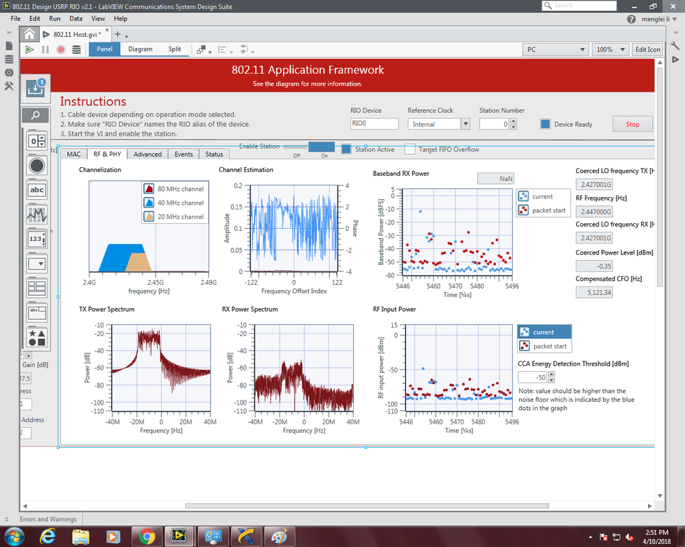Open the Reference Clock dropdown

[x=466, y=124]
